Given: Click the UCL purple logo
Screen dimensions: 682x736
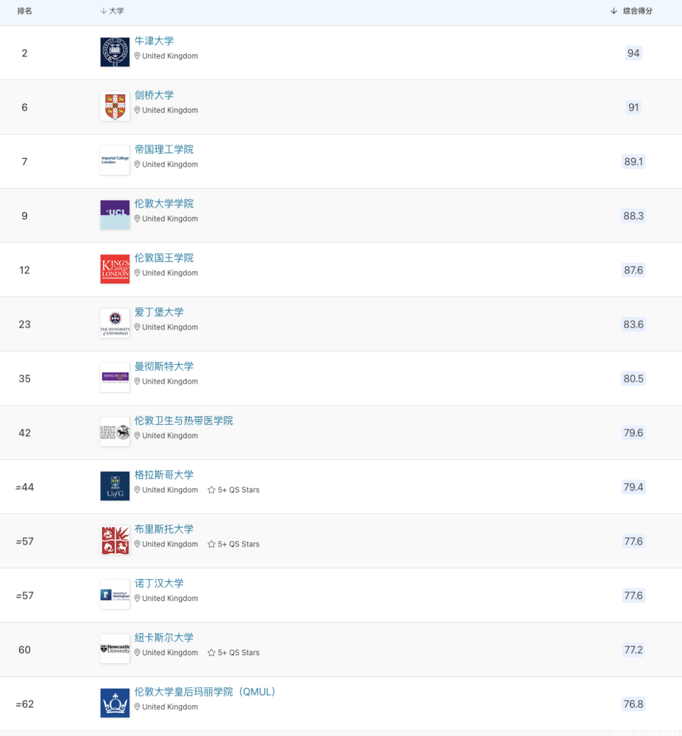Looking at the screenshot, I should click(x=115, y=215).
